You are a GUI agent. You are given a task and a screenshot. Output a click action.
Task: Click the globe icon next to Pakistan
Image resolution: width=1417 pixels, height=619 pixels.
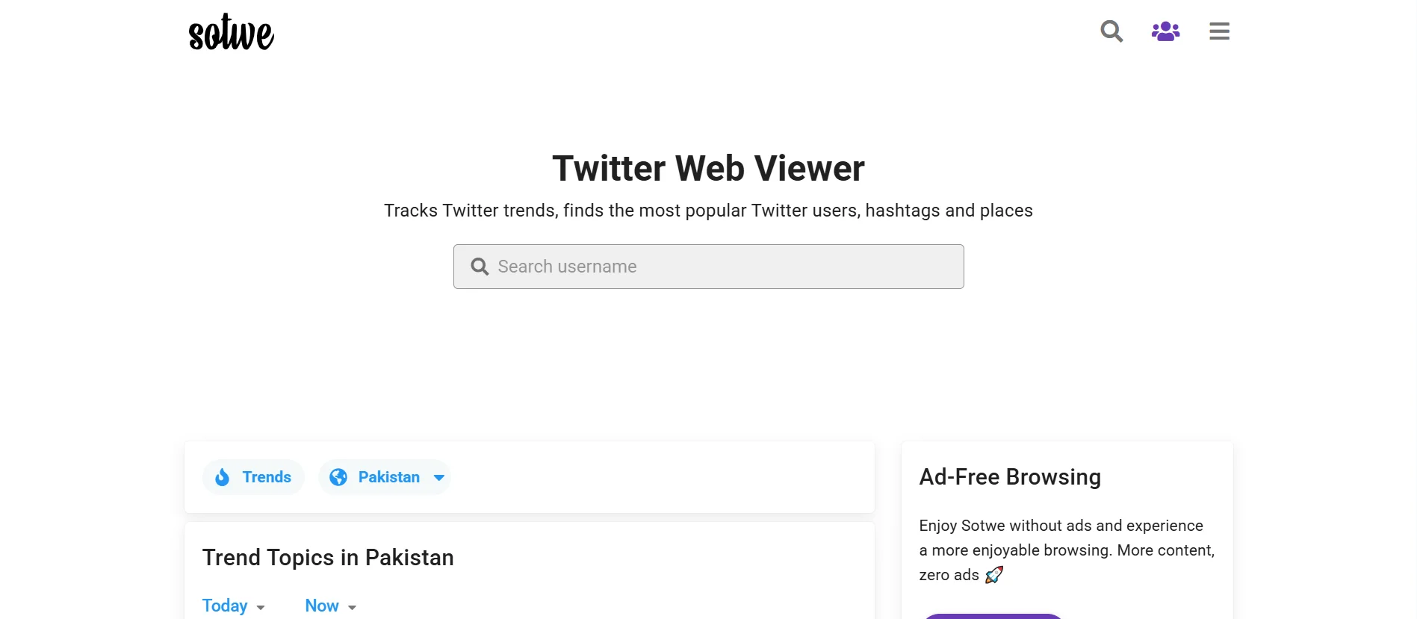tap(338, 477)
